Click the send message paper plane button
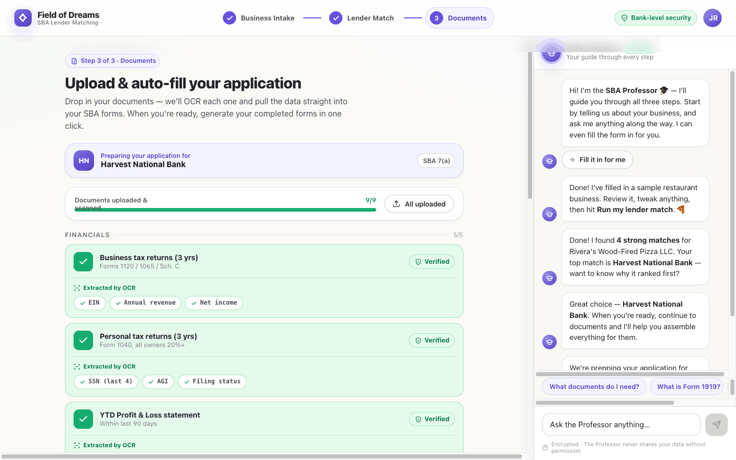 tap(717, 425)
